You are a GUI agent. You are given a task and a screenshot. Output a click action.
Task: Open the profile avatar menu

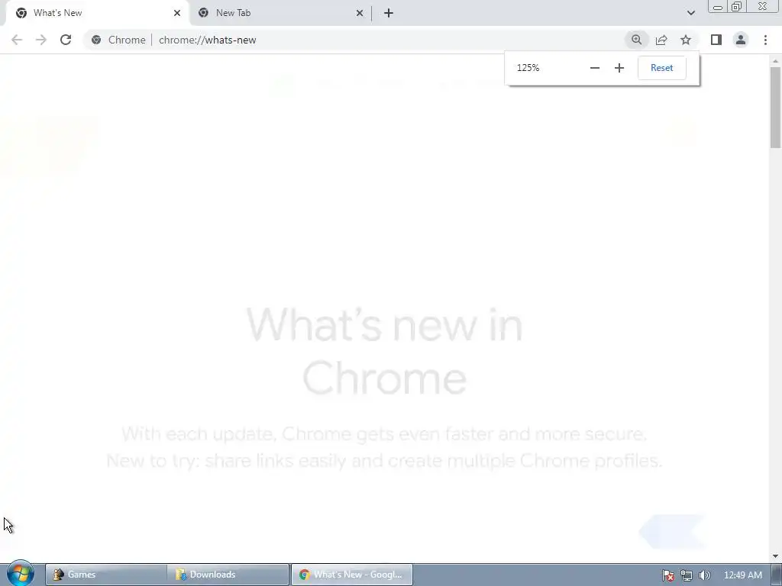pyautogui.click(x=741, y=40)
